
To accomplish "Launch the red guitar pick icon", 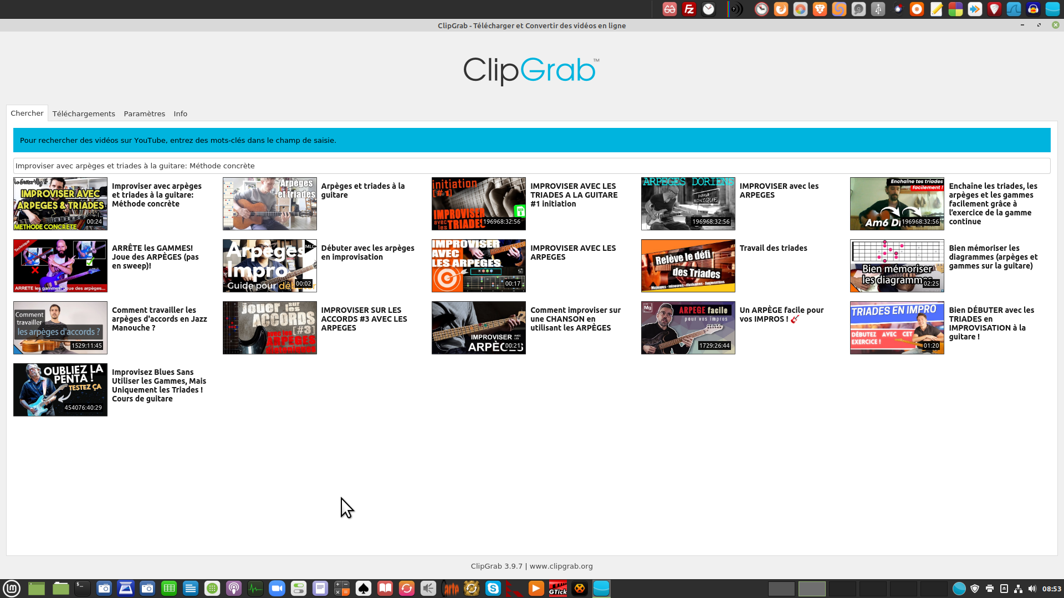I will click(994, 9).
